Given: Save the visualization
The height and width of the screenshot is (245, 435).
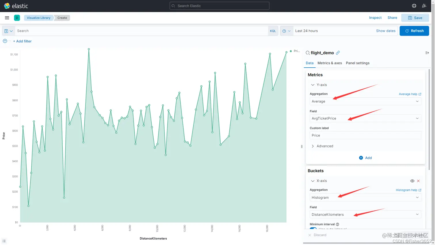Looking at the screenshot, I should pyautogui.click(x=415, y=18).
